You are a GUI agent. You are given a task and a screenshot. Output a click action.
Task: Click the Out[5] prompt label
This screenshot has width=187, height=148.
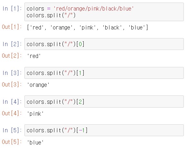click(x=12, y=142)
